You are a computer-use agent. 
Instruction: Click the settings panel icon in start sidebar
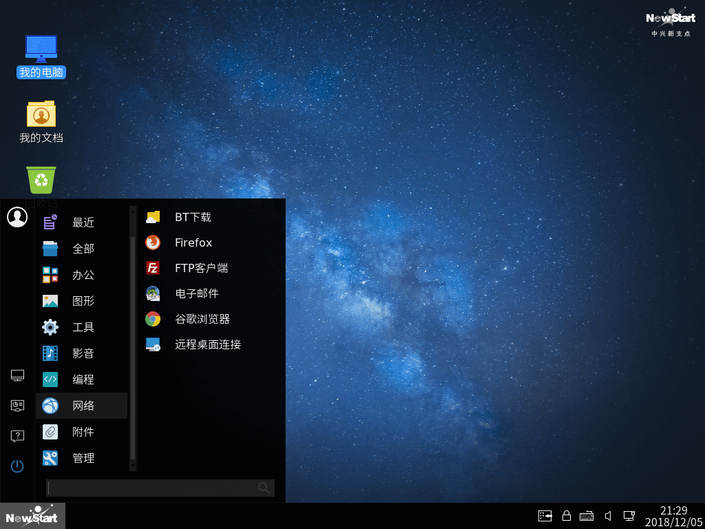[x=17, y=406]
